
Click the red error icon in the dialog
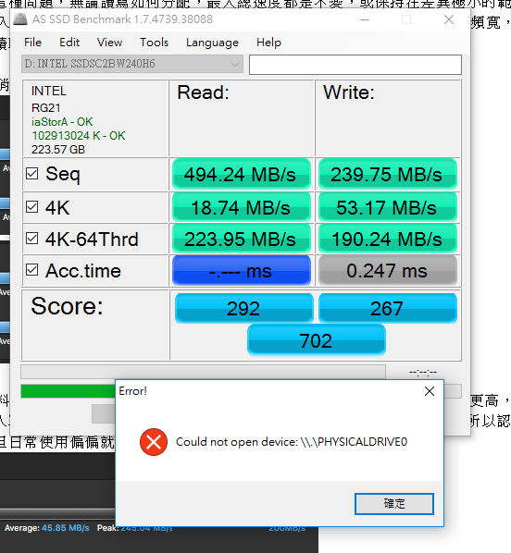154,442
